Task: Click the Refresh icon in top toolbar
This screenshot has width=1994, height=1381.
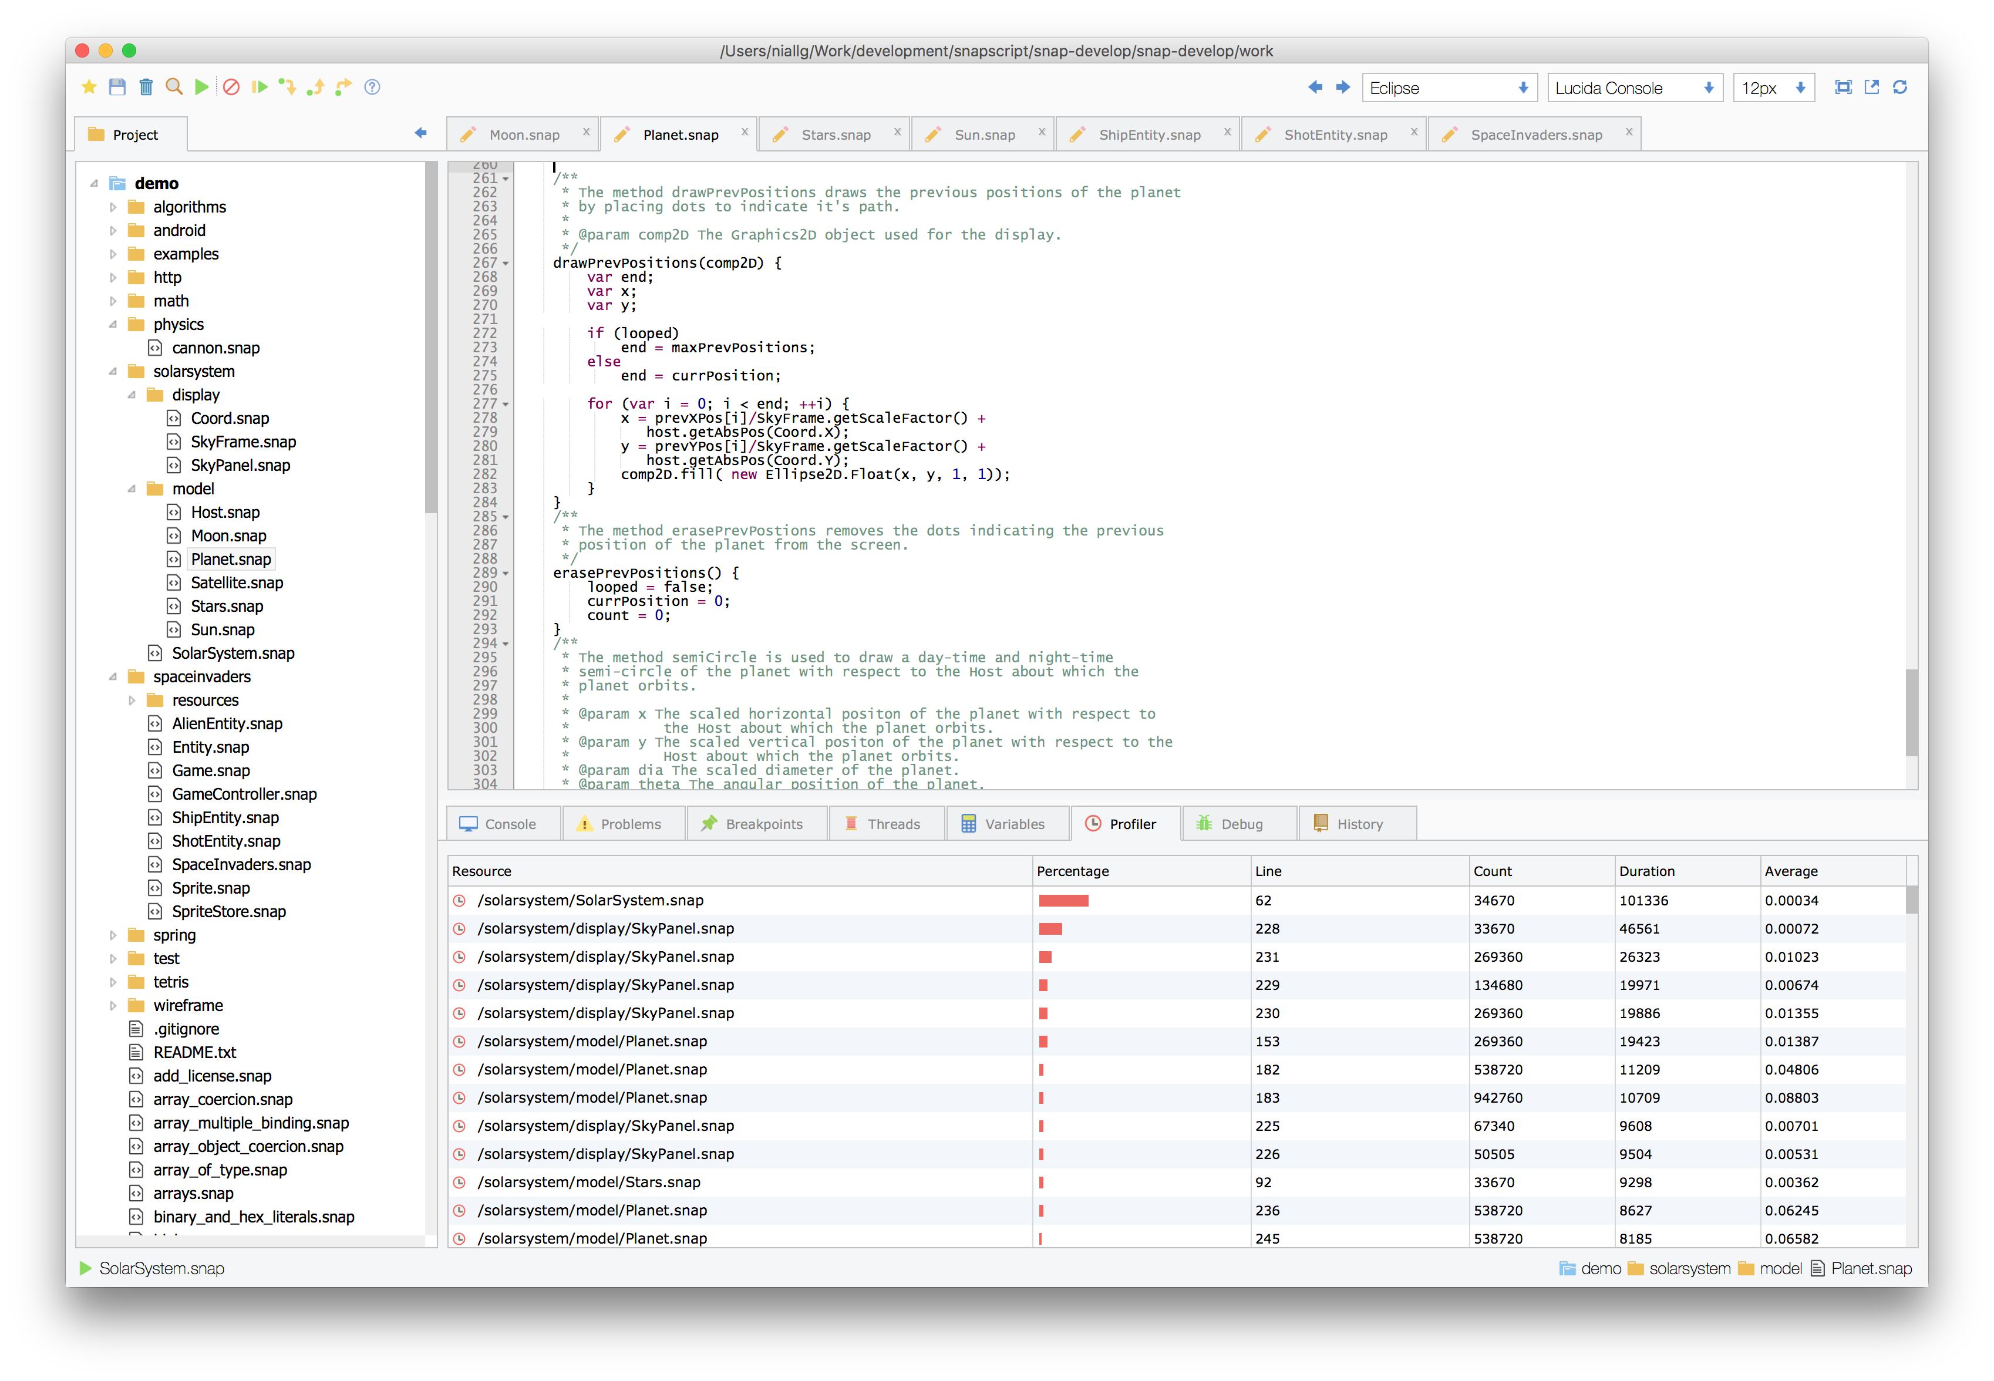Action: click(x=1899, y=87)
